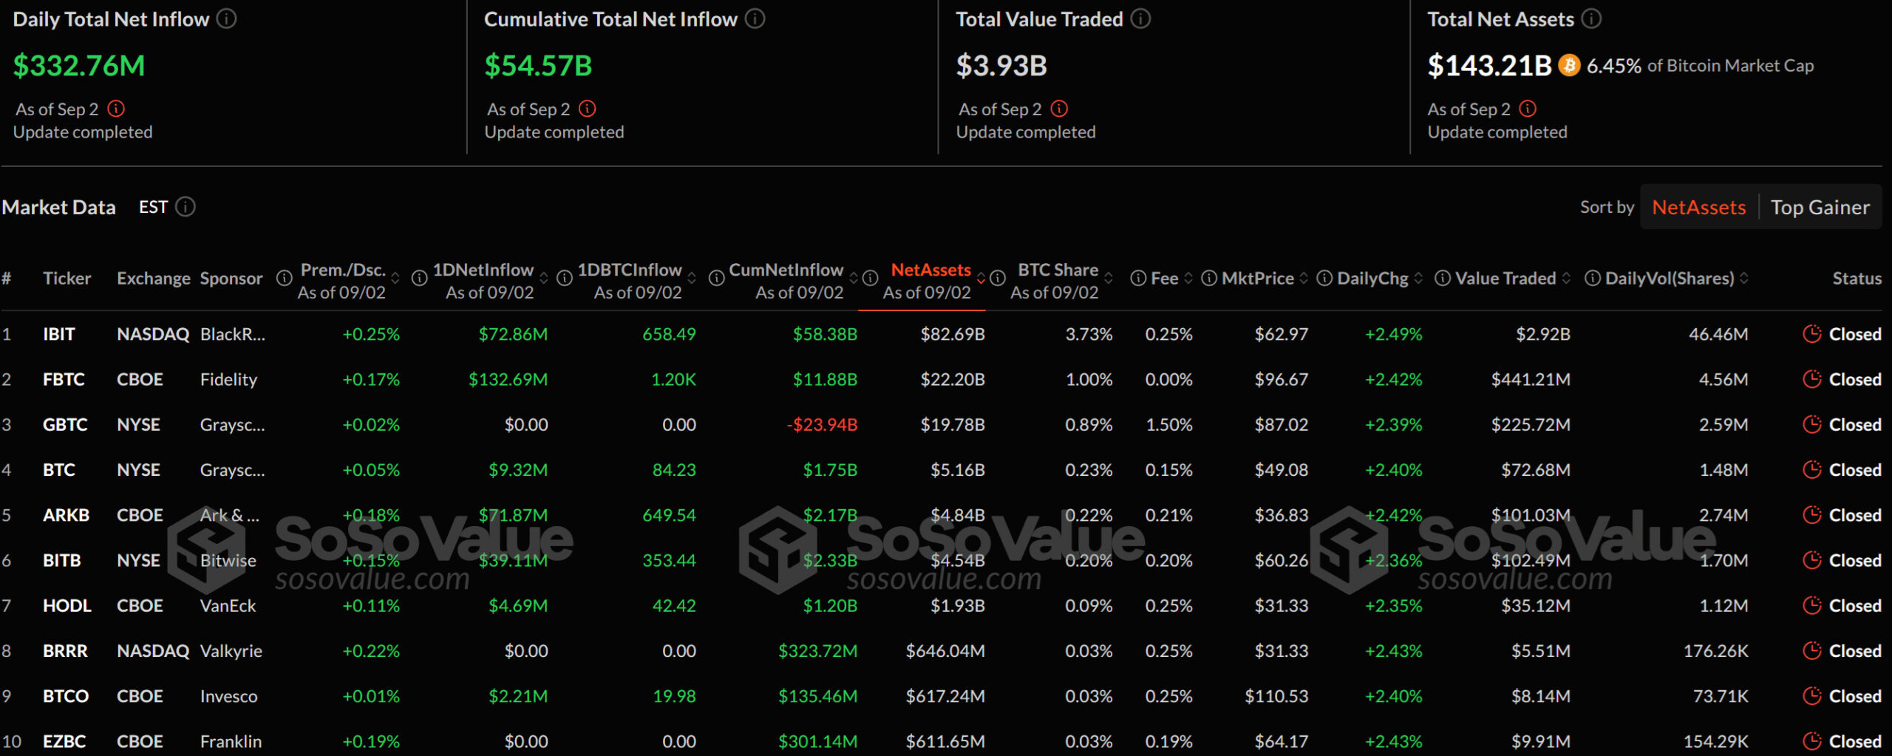
Task: Click info icon before CumNetInflow column
Action: (x=716, y=278)
